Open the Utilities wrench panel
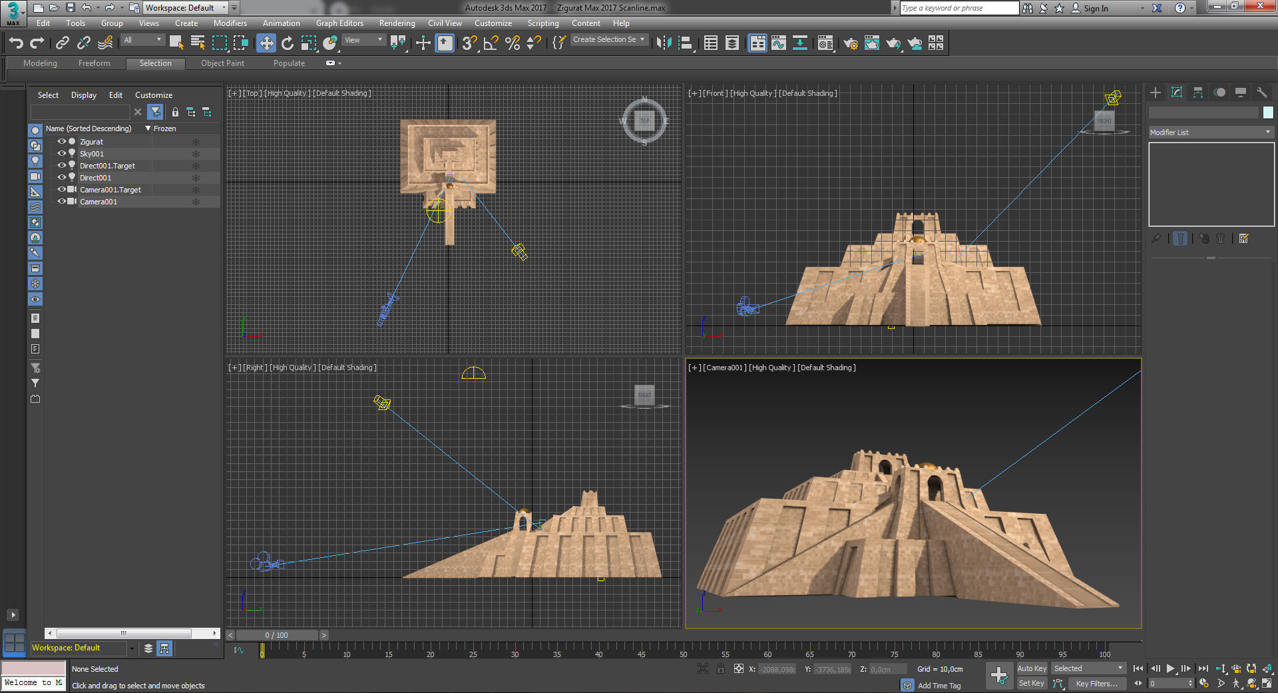 coord(1261,93)
